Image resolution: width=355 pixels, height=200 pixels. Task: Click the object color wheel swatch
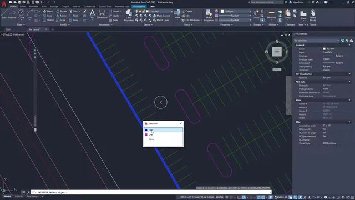[216, 11]
